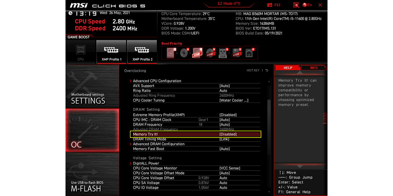
Task: Click the date Wed 26 May, 2021
Action: click(x=115, y=13)
